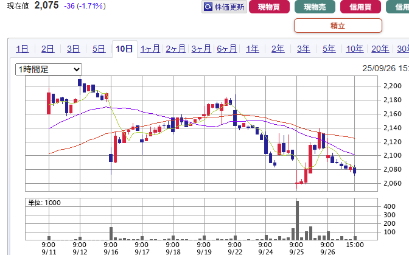Click the tallest volume bar on 9/25

click(297, 220)
